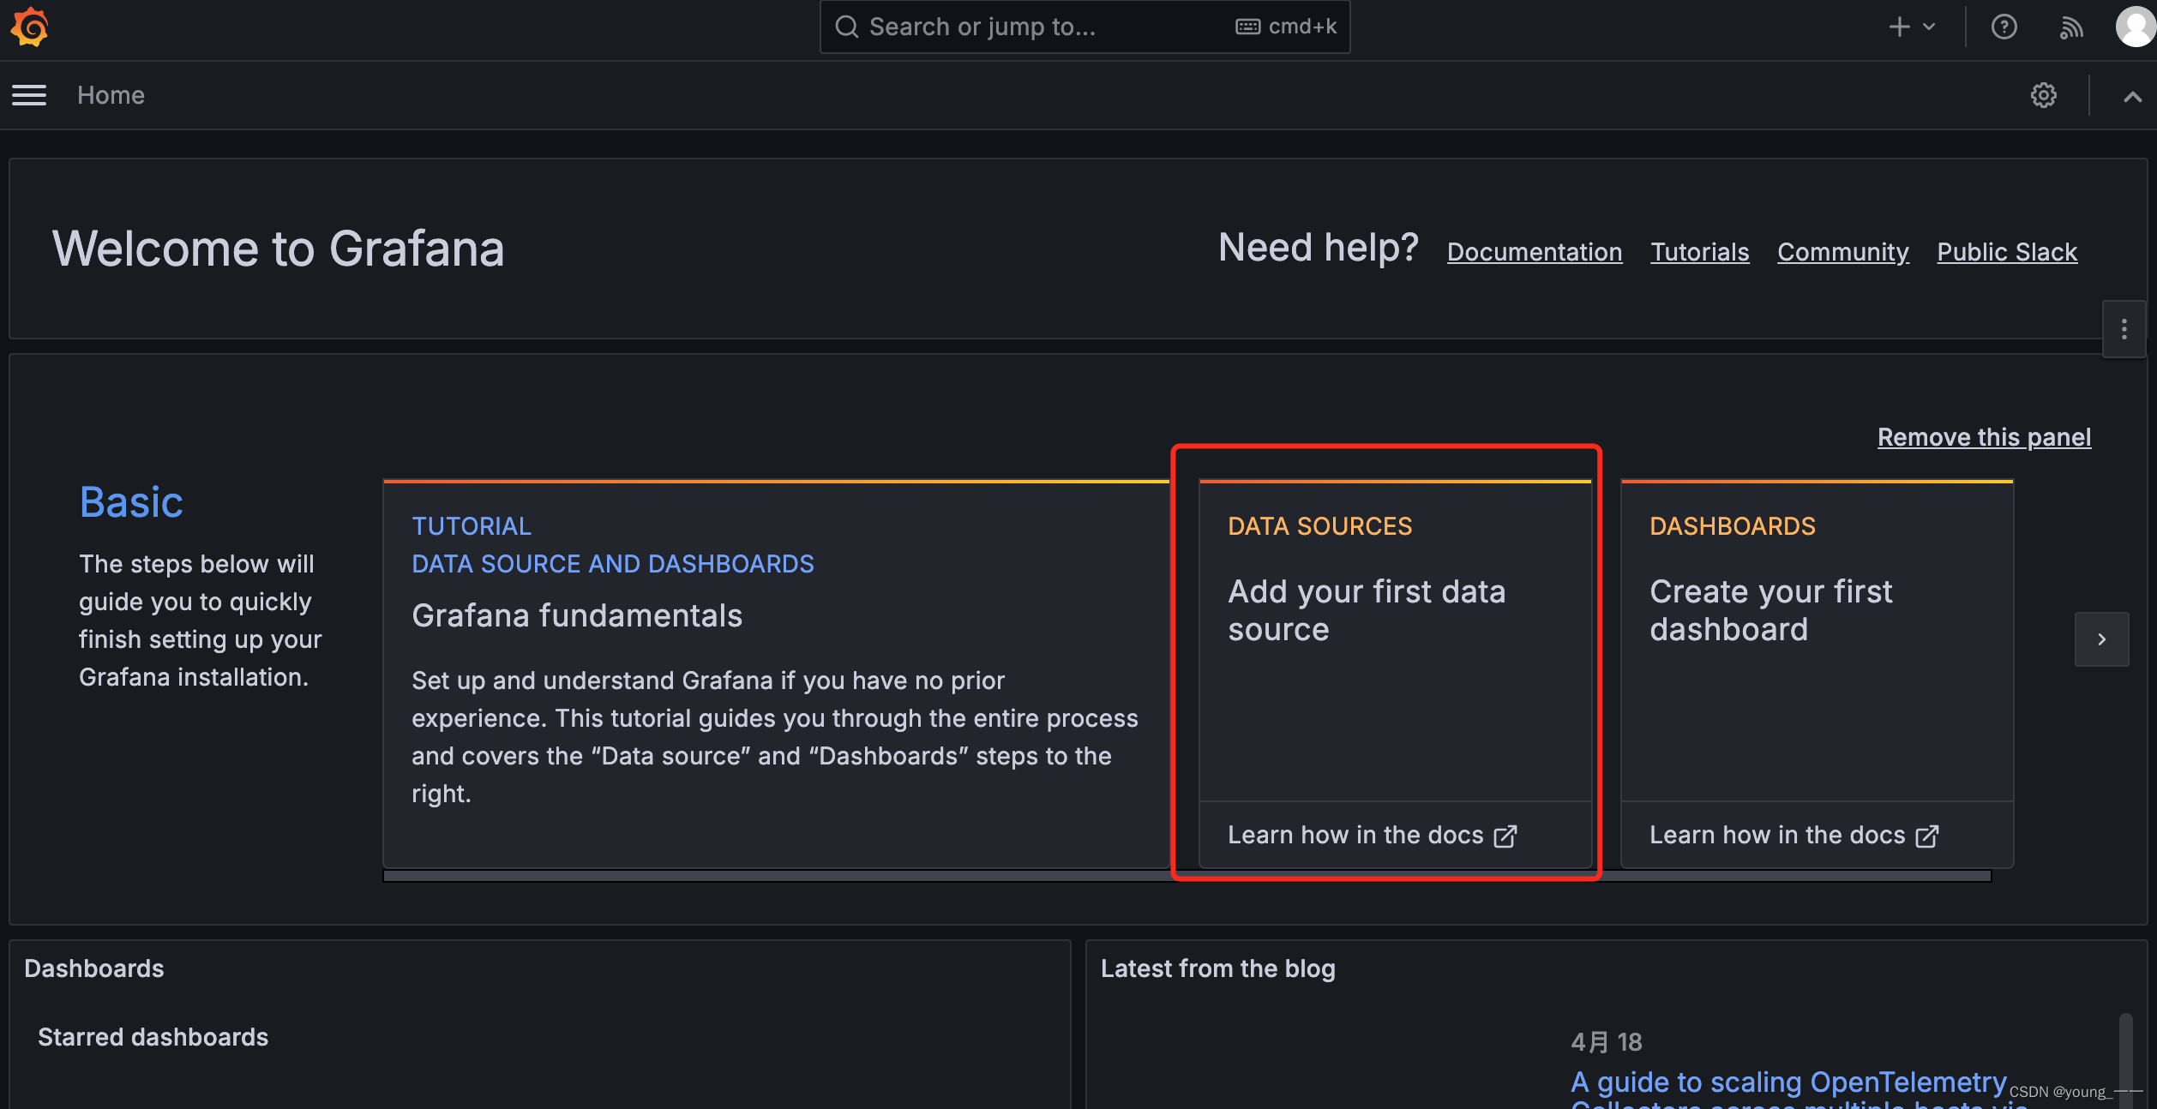This screenshot has width=2157, height=1109.
Task: Open the user profile avatar
Action: pyautogui.click(x=2136, y=27)
